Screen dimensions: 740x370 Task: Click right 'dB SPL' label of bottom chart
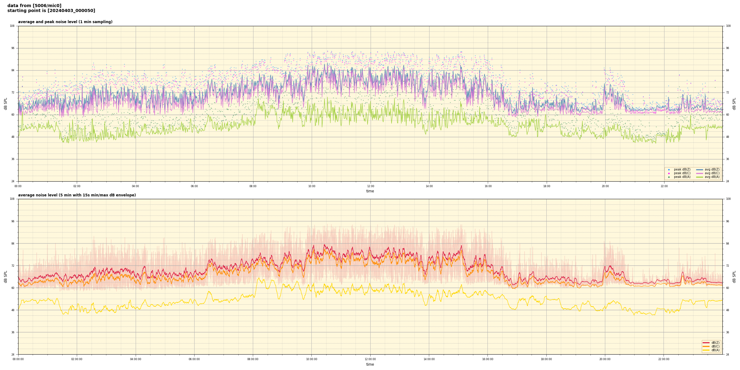pyautogui.click(x=734, y=277)
